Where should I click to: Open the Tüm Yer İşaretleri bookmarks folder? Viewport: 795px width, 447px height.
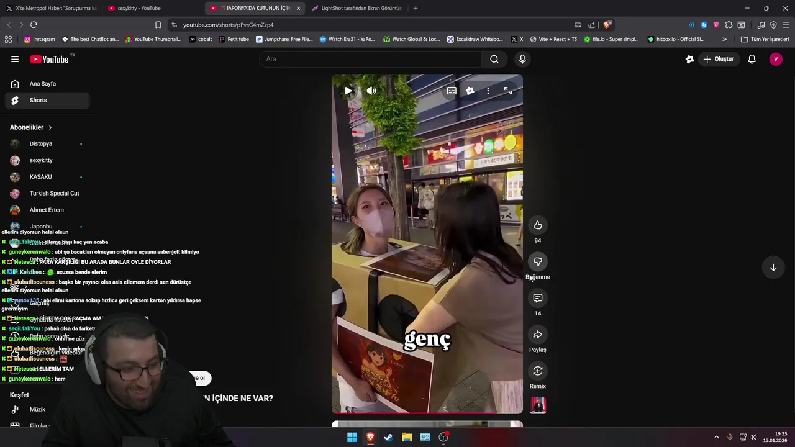click(765, 39)
